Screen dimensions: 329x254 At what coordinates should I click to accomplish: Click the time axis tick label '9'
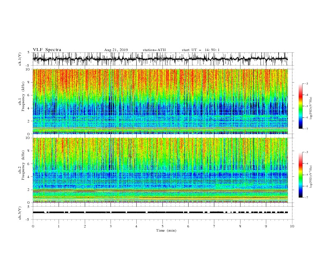tap(266, 226)
